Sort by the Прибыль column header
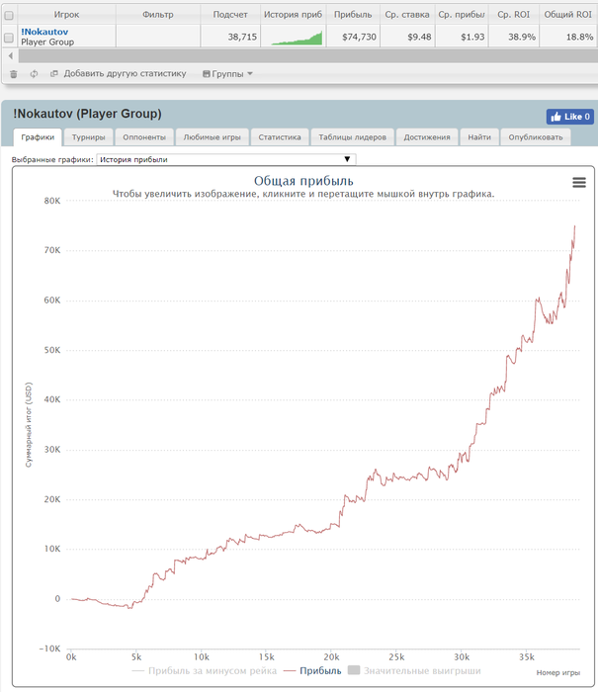This screenshot has height=692, width=598. tap(353, 15)
